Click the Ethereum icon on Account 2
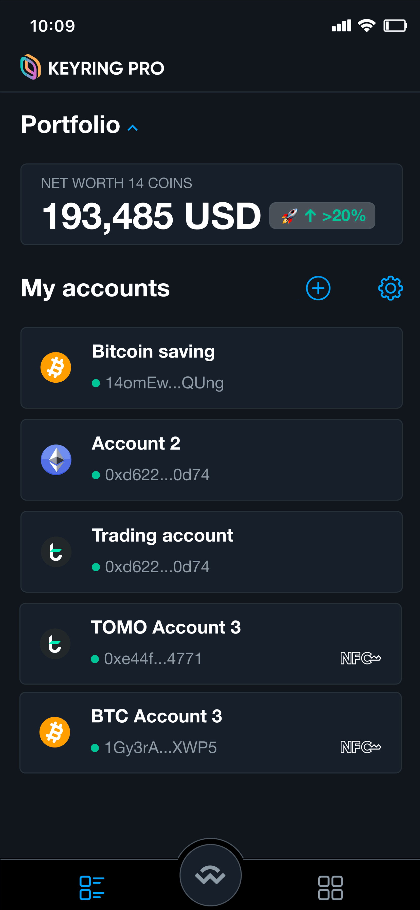The image size is (420, 910). 56,460
